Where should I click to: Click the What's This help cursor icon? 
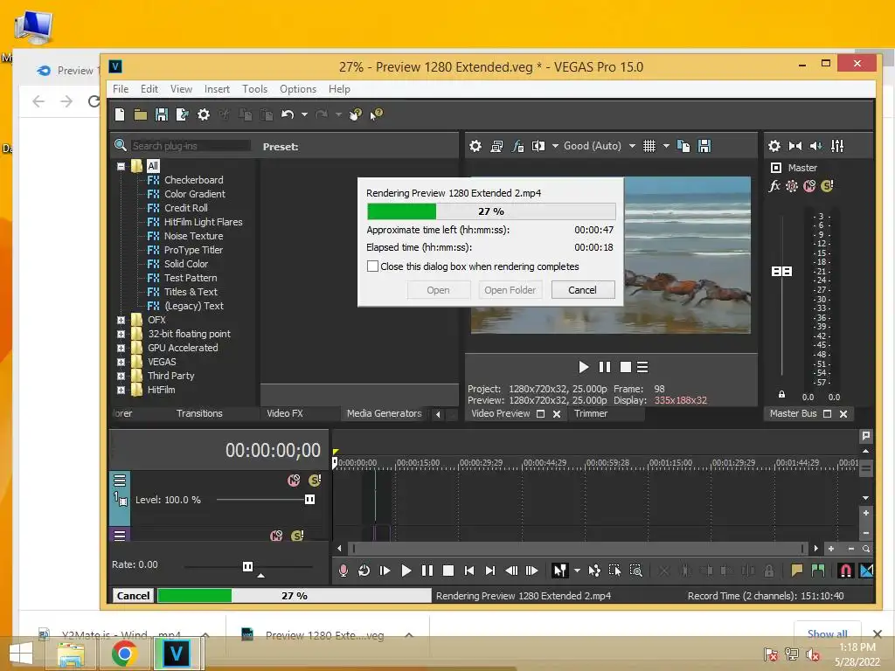[x=376, y=114]
